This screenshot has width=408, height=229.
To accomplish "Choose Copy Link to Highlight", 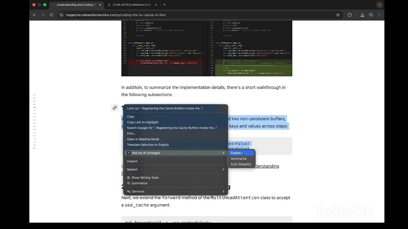I will 176,122.
